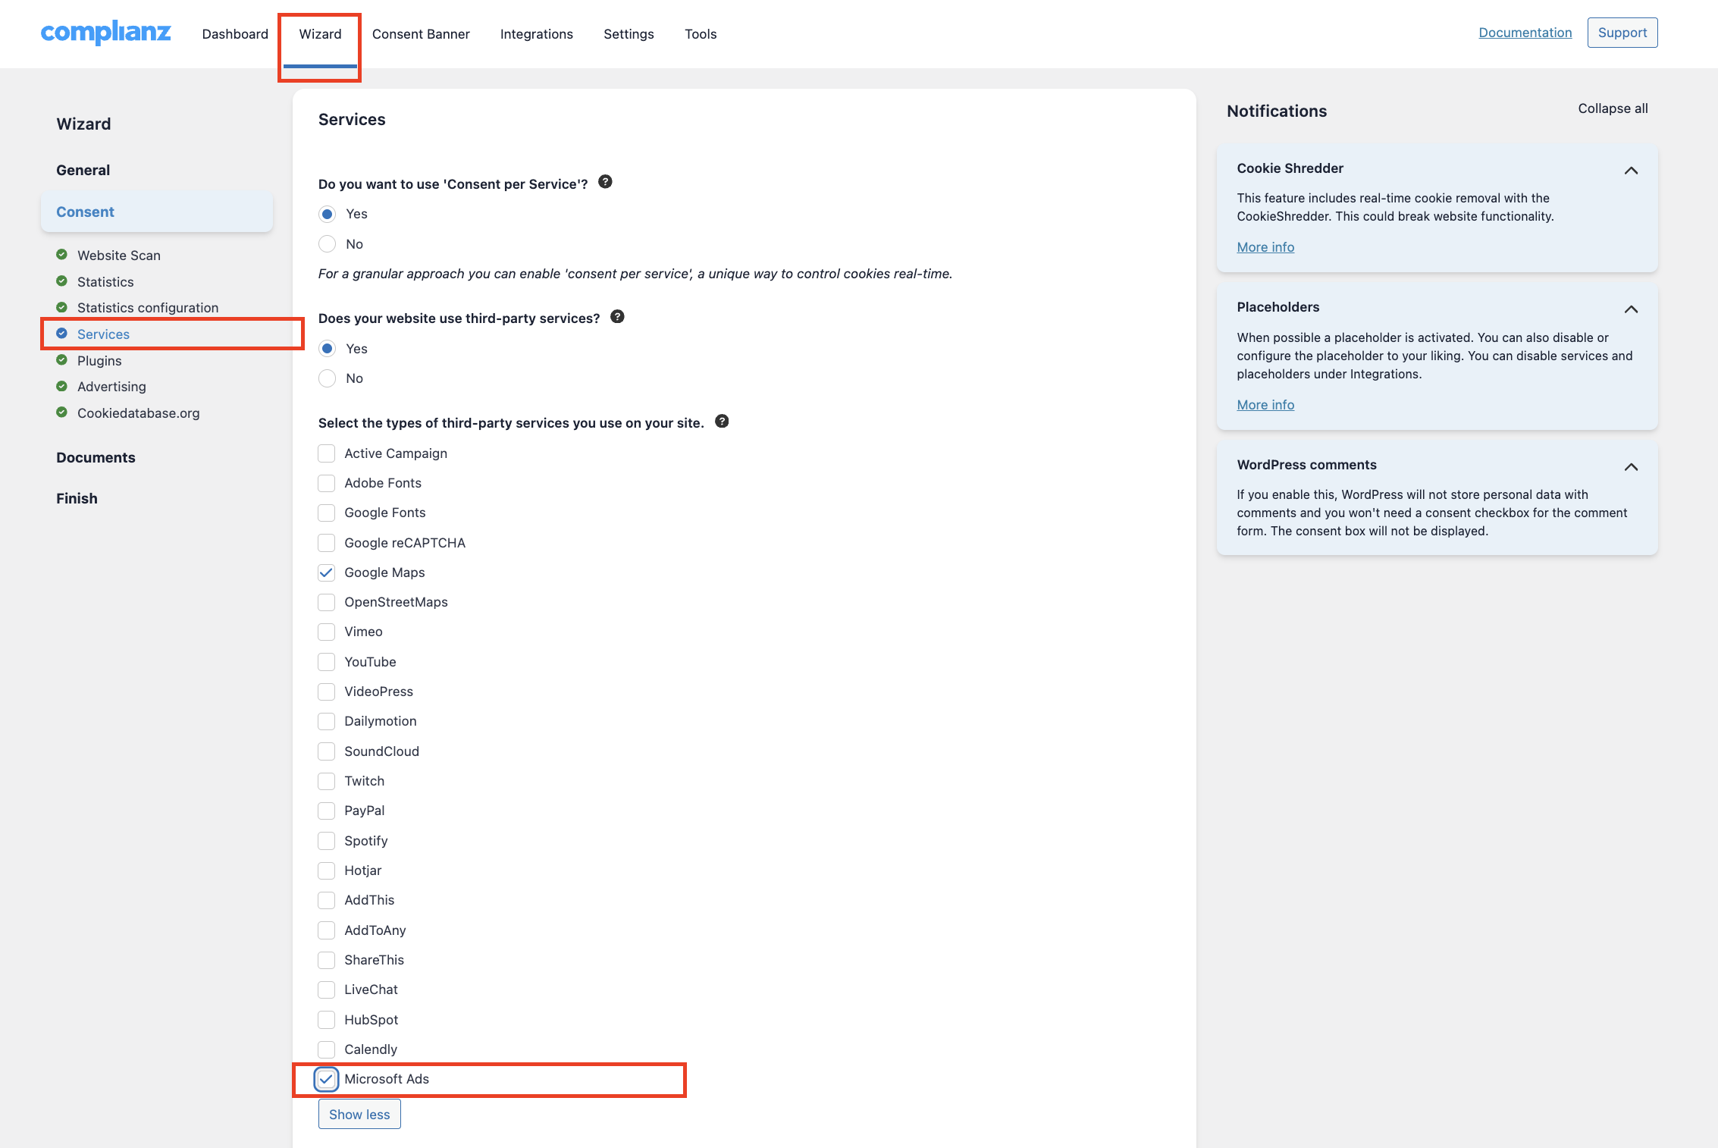Check the AddToAny checkbox

pyautogui.click(x=326, y=930)
